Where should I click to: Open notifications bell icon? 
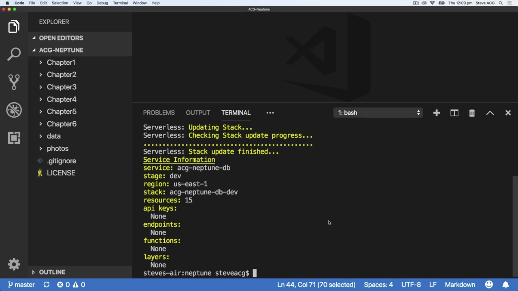505,285
